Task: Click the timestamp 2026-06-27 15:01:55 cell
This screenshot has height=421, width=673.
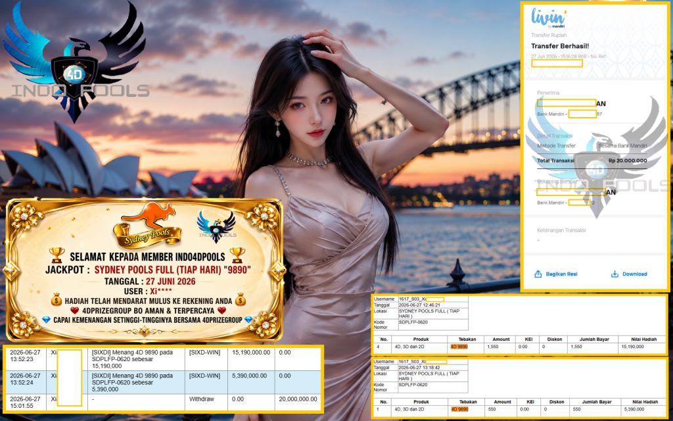Action: 26,403
